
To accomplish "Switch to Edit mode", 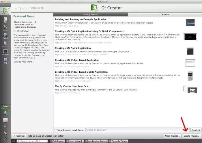I will pos(5,20).
